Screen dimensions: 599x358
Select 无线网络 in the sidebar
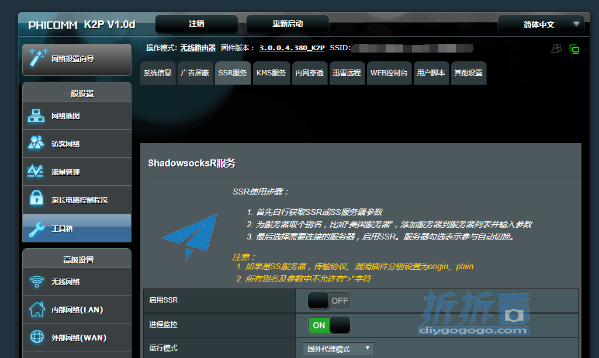[77, 281]
